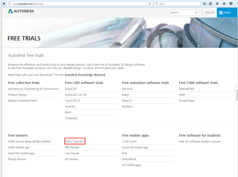Image resolution: width=238 pixels, height=177 pixels.
Task: Open the Live Viewer link
Action: (x=72, y=153)
